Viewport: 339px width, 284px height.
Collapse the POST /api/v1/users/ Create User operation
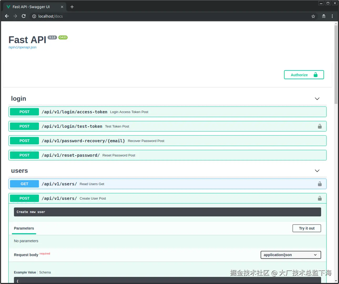coord(168,198)
